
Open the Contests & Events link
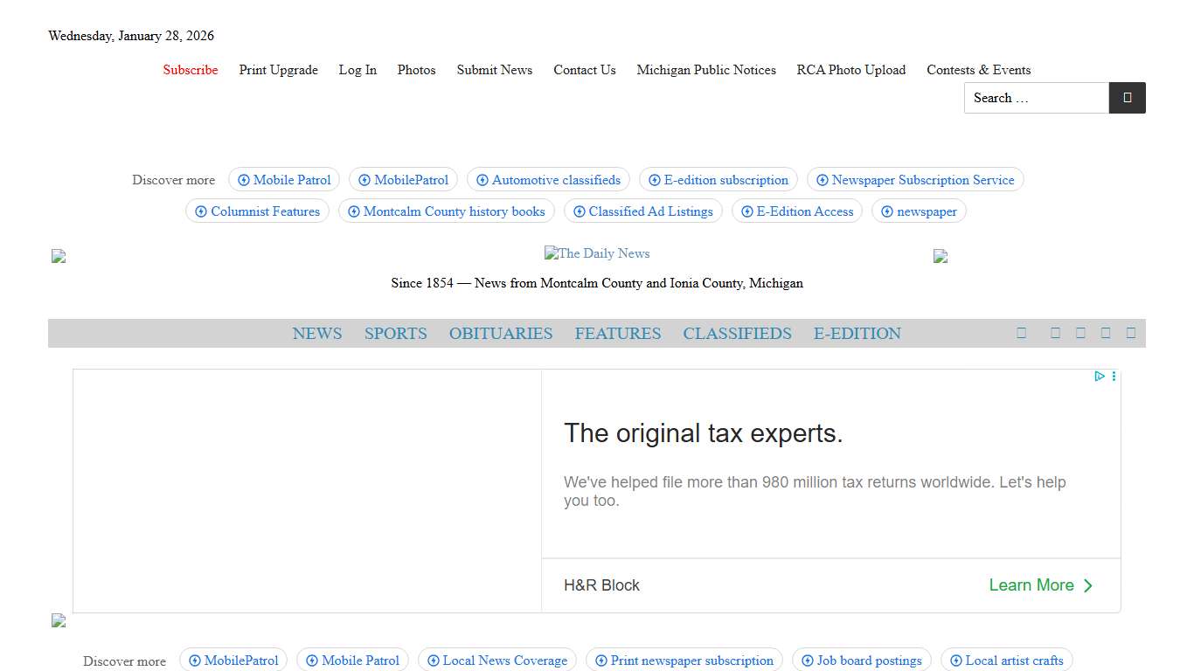pos(978,70)
